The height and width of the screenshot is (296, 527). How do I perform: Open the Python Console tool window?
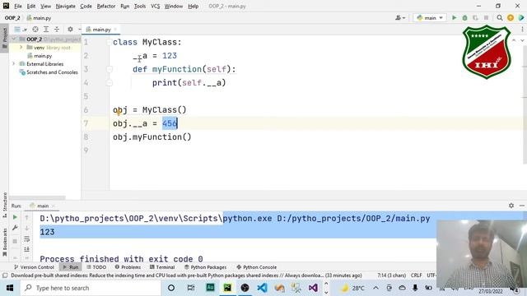click(x=257, y=267)
